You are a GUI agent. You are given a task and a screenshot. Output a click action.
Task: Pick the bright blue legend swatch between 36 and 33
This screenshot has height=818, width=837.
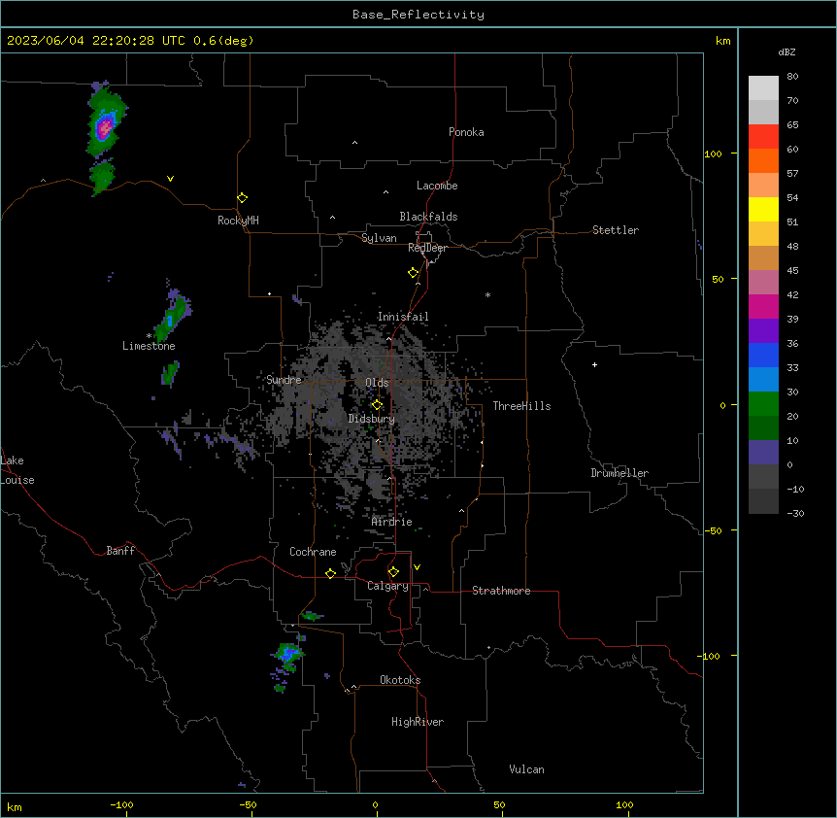763,355
